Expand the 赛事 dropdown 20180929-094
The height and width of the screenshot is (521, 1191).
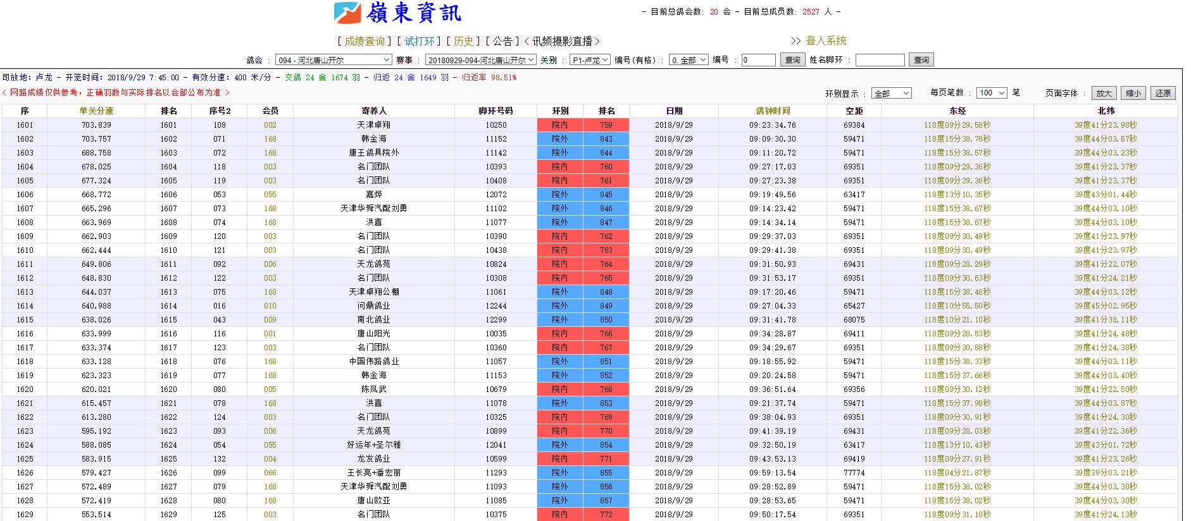pyautogui.click(x=481, y=60)
